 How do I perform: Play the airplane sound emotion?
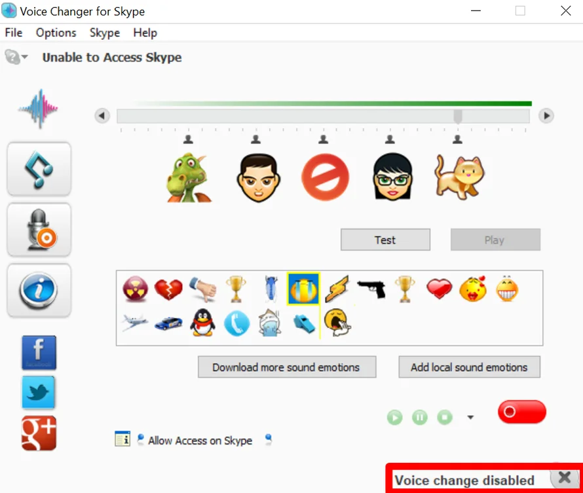click(134, 323)
